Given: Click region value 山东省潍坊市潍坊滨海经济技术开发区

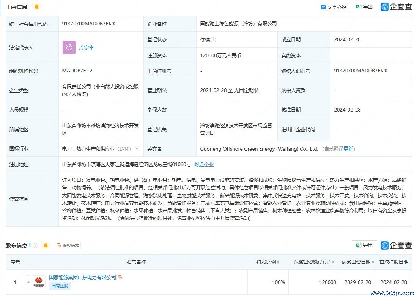Looking at the screenshot, I should (x=101, y=129).
